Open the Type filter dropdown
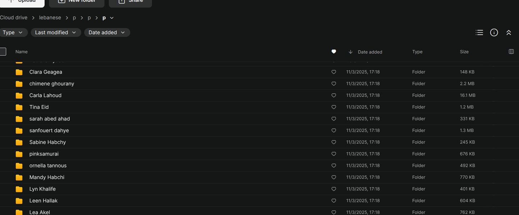The width and height of the screenshot is (519, 215). [x=13, y=33]
